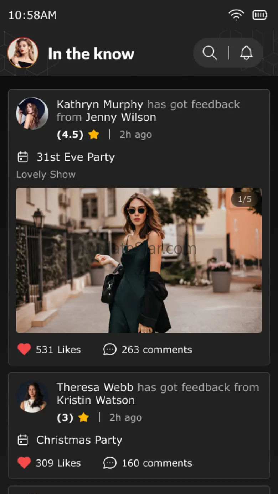278x494 pixels.
Task: Click calendar icon next to Christmas Party
Action: (23, 440)
